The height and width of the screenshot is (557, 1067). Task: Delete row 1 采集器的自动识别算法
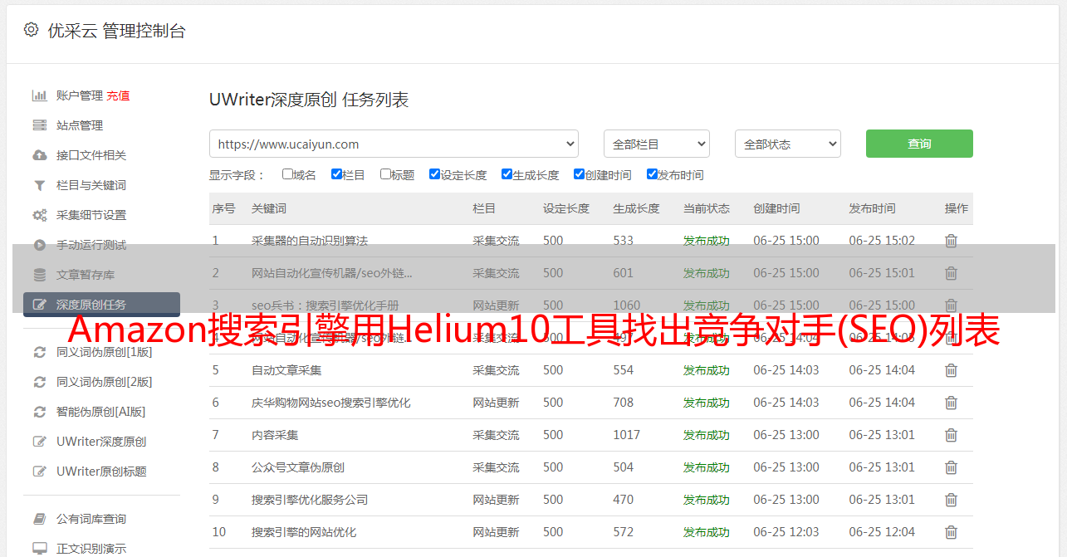click(952, 241)
